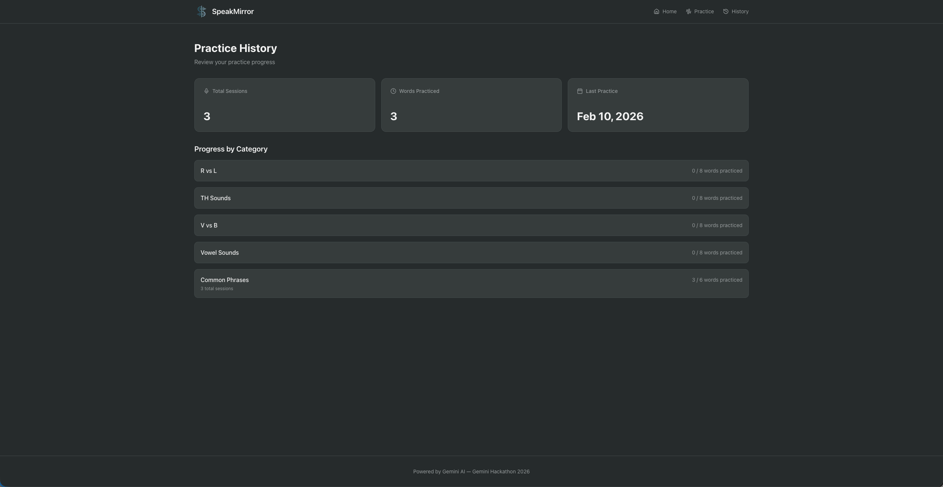Open the History nav item

pos(740,11)
